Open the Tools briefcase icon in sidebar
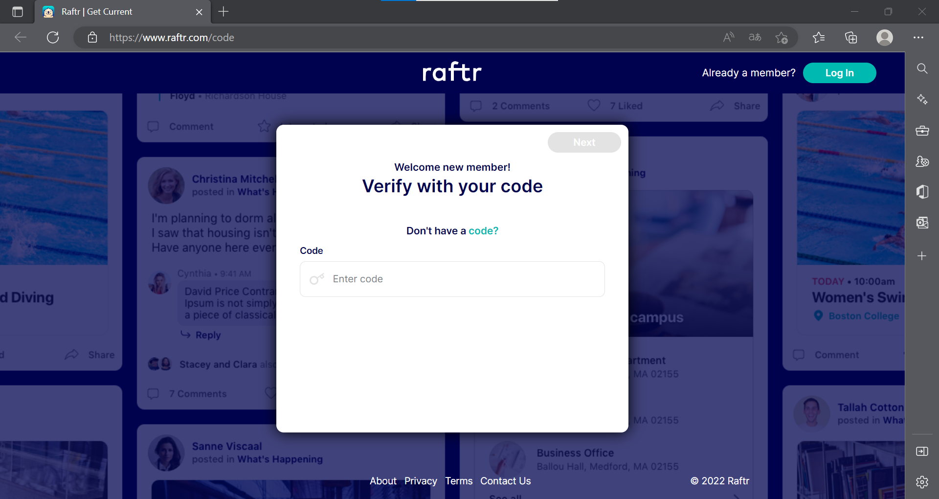The image size is (939, 499). [922, 131]
